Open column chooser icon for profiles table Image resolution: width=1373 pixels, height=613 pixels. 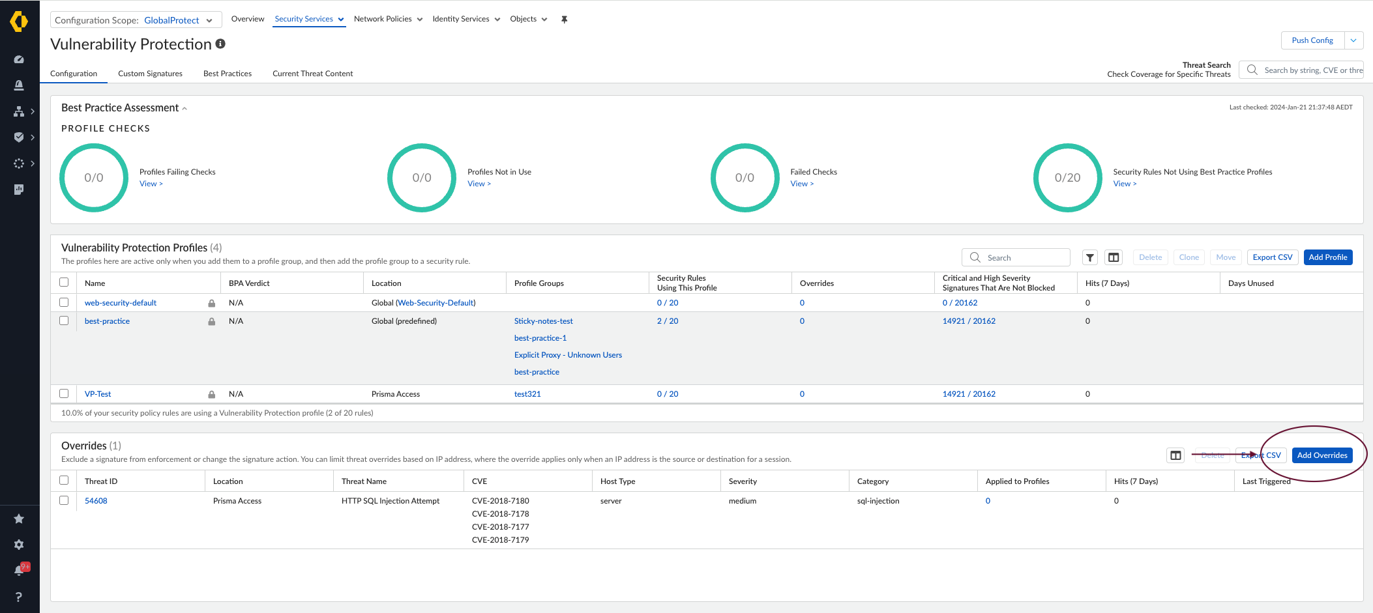pyautogui.click(x=1114, y=257)
